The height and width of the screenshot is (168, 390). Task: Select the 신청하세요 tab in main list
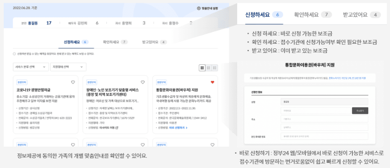[x=76, y=42]
